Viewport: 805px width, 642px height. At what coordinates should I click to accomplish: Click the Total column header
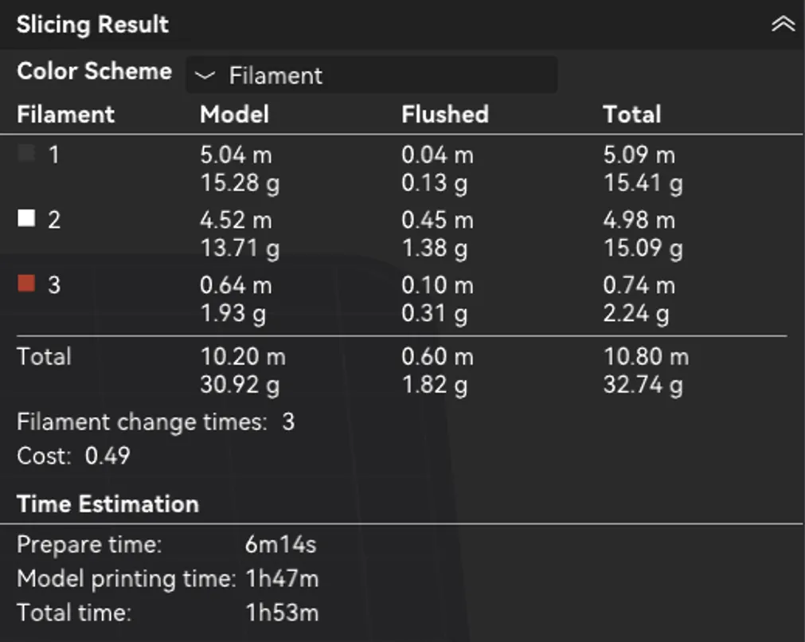[x=632, y=114]
